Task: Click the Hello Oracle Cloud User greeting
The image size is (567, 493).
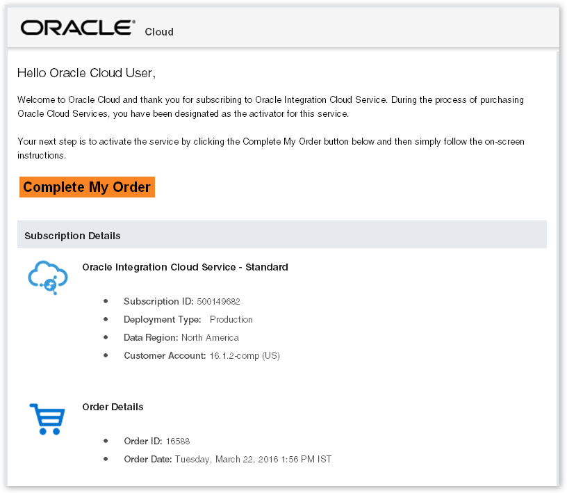Action: [85, 72]
